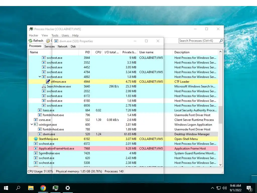Open the Help menu
This screenshot has height=193, width=257.
point(75,35)
